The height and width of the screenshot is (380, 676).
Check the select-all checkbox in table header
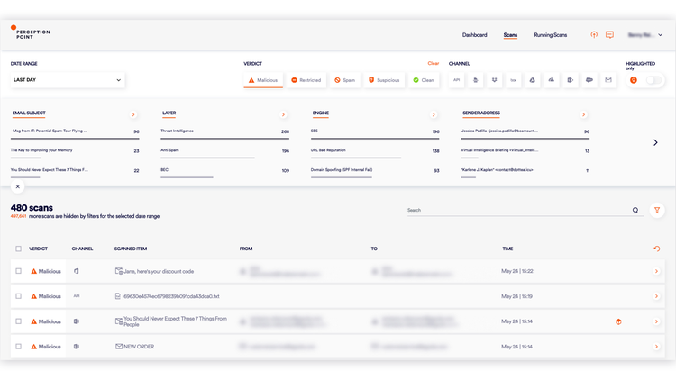click(18, 249)
